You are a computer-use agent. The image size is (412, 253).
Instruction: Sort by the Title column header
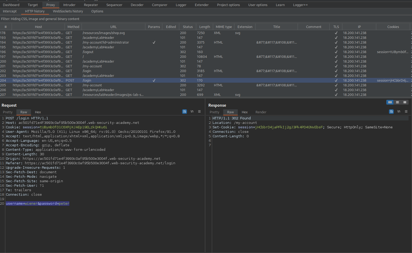(x=277, y=27)
